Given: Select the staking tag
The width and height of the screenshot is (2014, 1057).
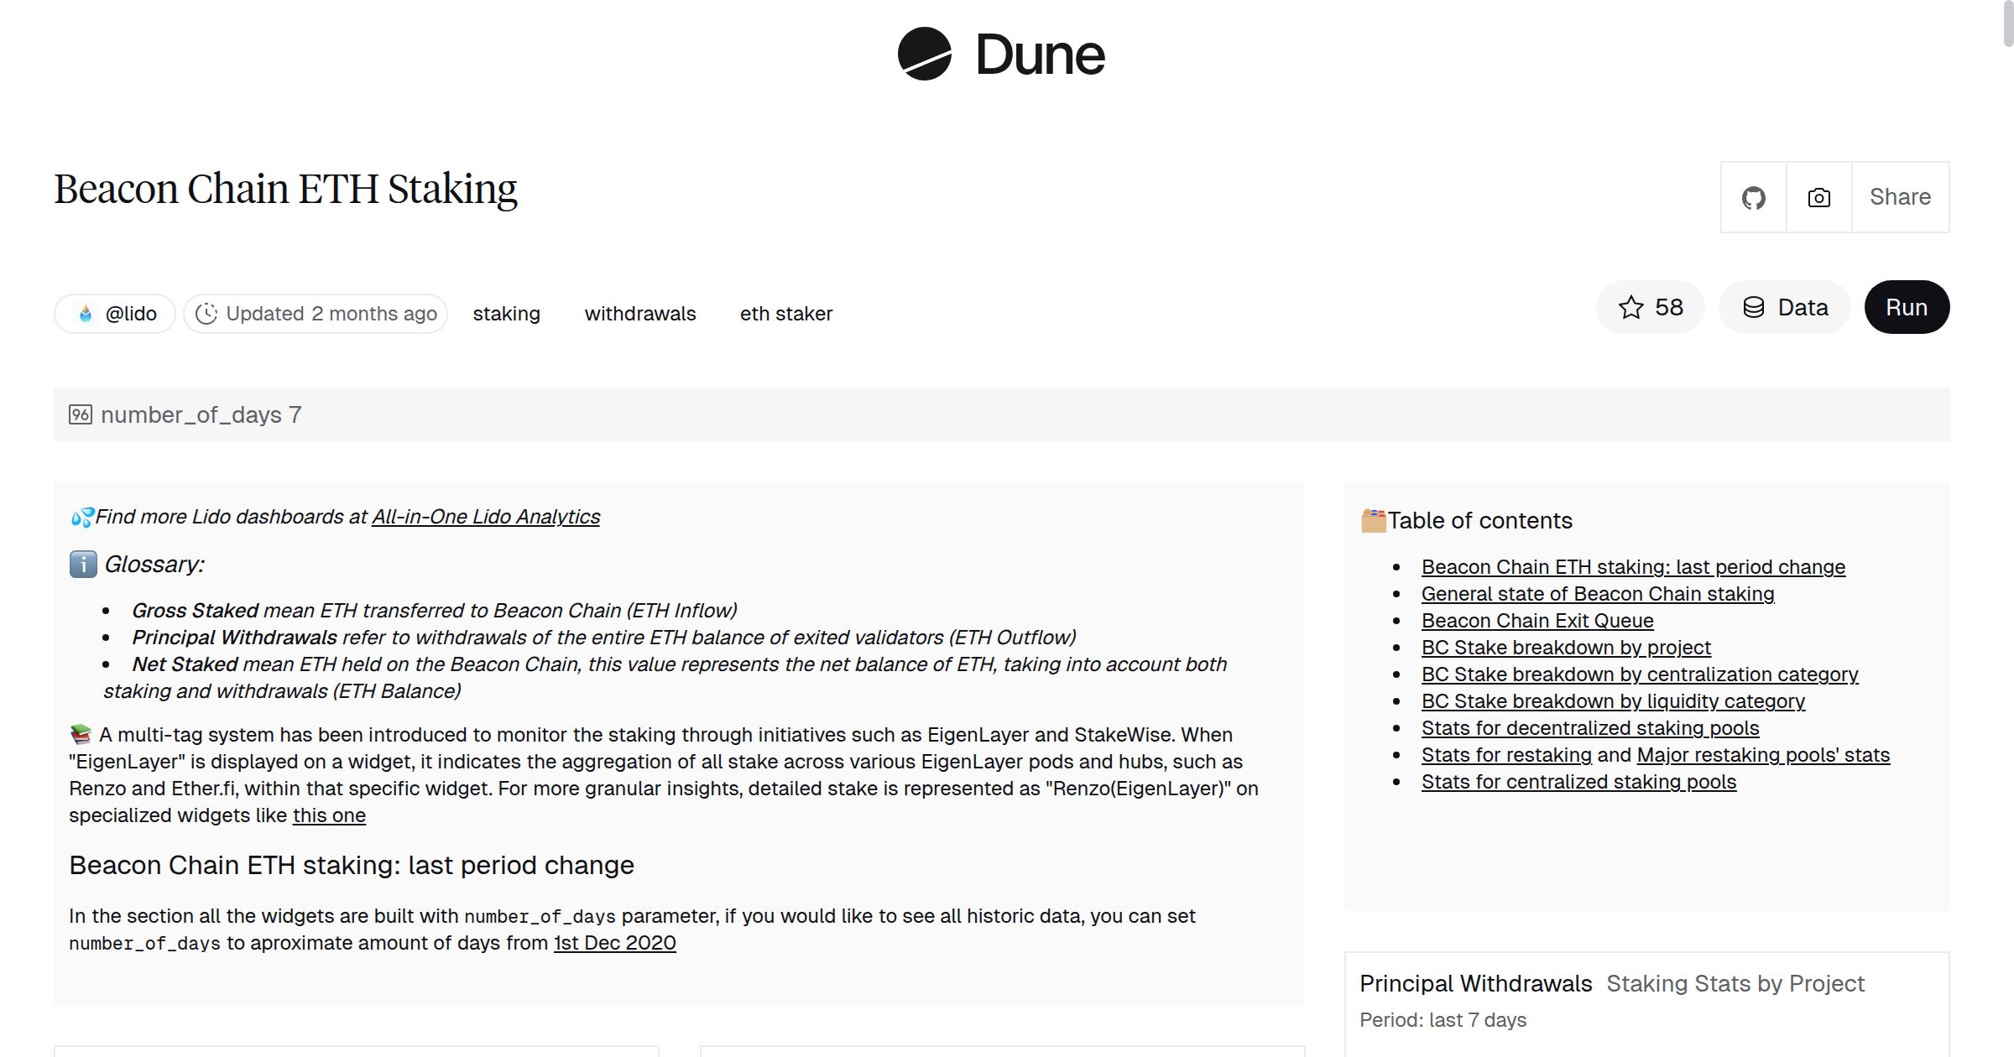Looking at the screenshot, I should tap(507, 313).
